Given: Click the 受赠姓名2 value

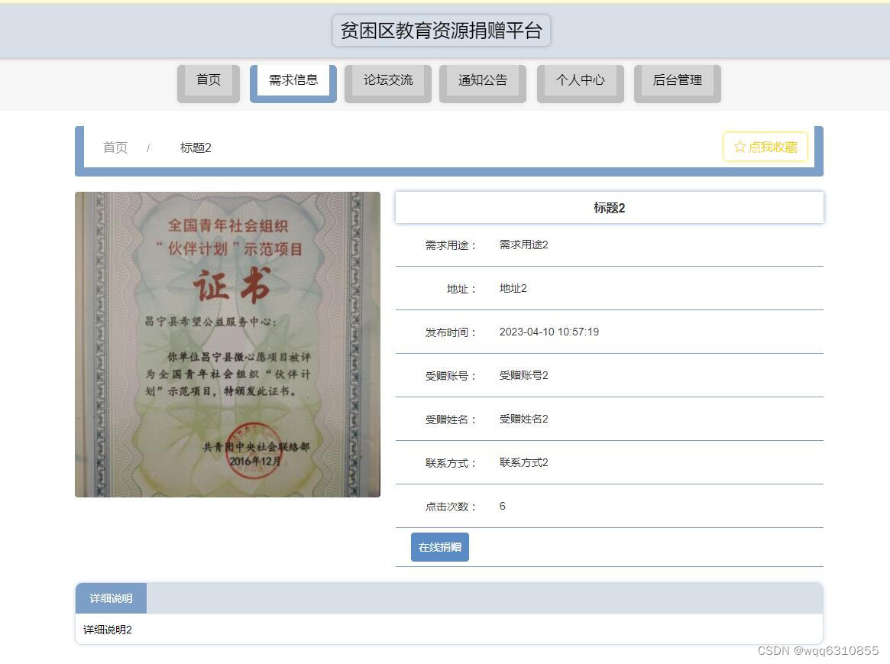Looking at the screenshot, I should click(x=523, y=419).
